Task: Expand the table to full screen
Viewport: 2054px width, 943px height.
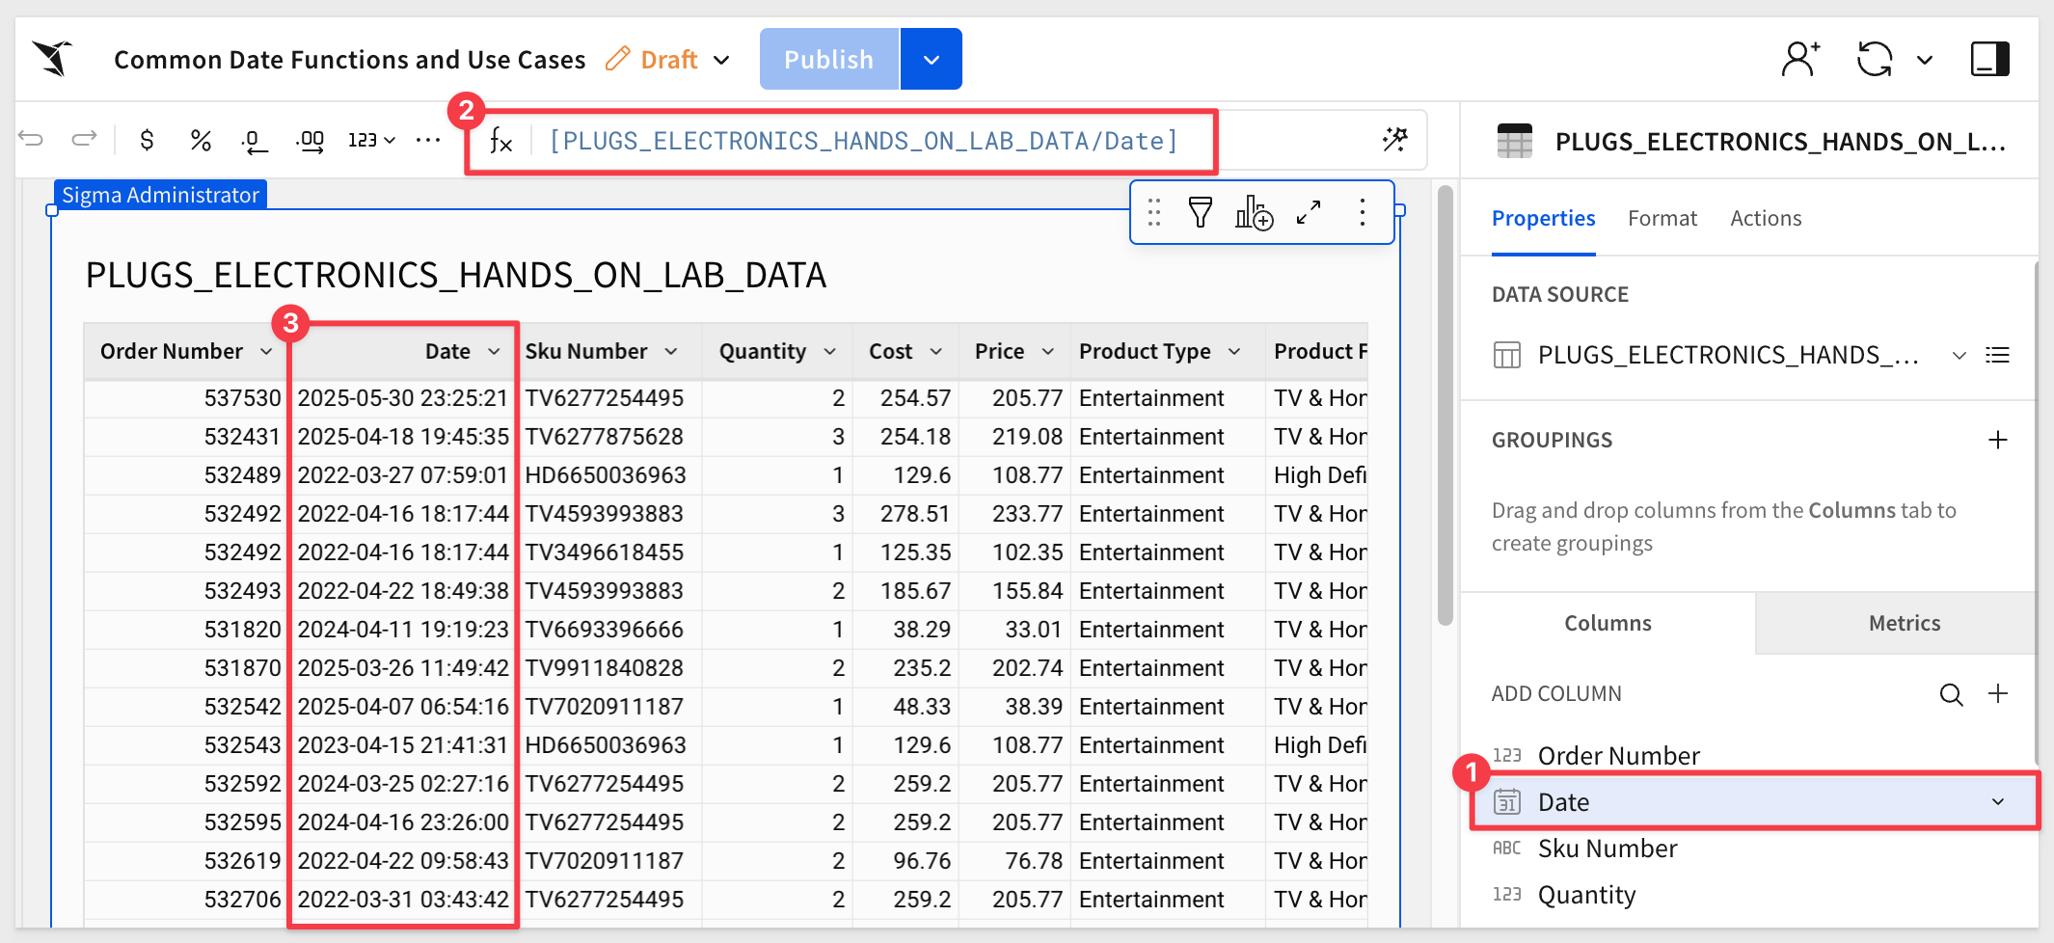Action: pos(1309,212)
